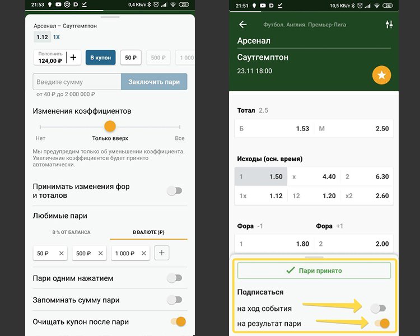Select the 'В ВАЛЮТЕ (₽)' tab

tap(148, 232)
